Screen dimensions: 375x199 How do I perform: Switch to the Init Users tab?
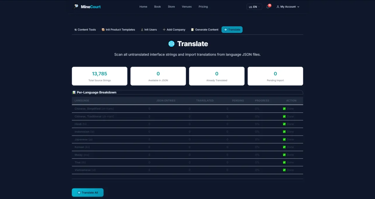tap(149, 30)
